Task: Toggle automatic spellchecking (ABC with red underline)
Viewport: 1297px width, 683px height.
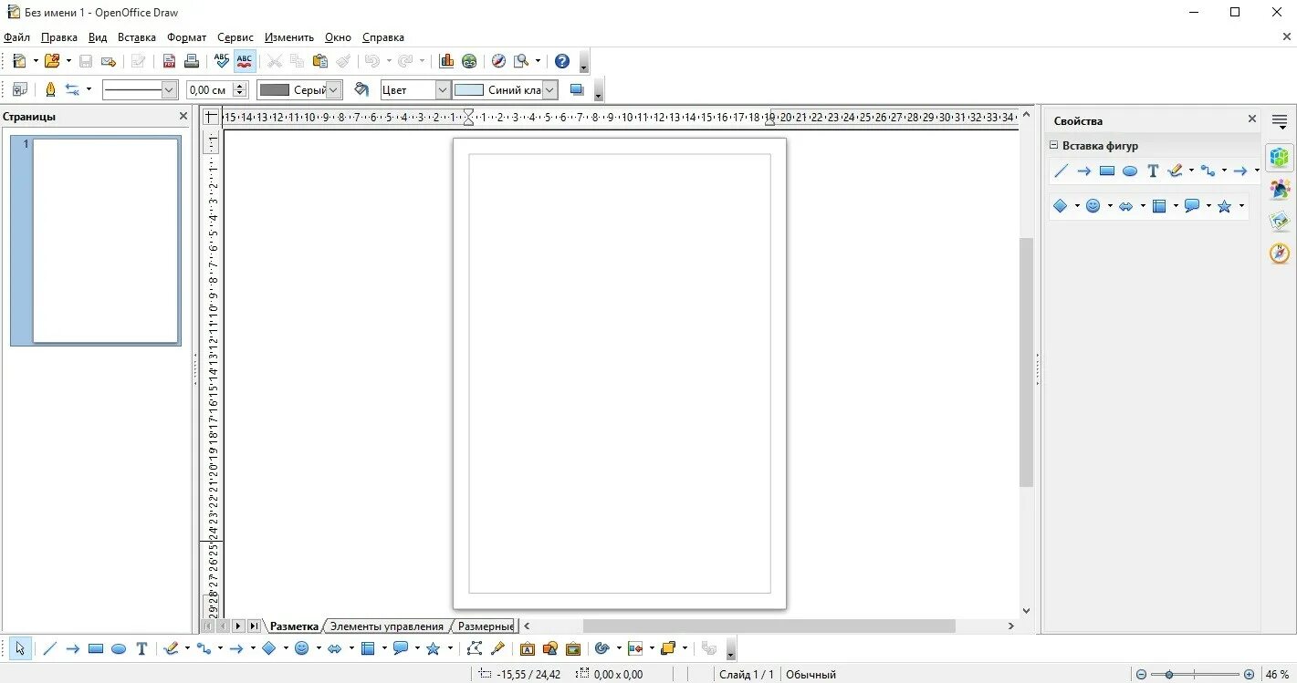Action: pos(244,60)
